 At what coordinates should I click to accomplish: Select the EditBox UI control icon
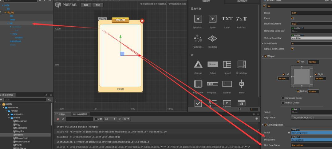pyautogui.click(x=227, y=84)
